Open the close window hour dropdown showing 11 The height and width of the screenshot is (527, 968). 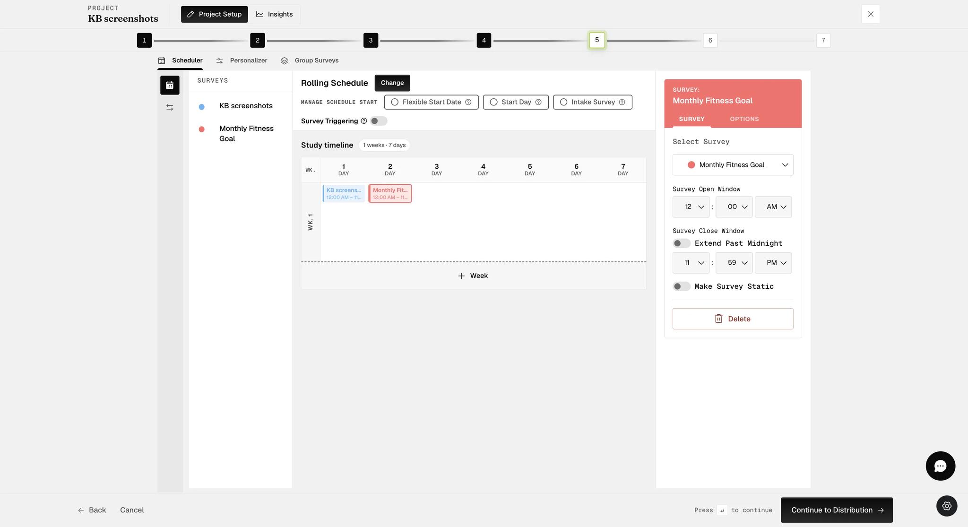[x=691, y=263]
